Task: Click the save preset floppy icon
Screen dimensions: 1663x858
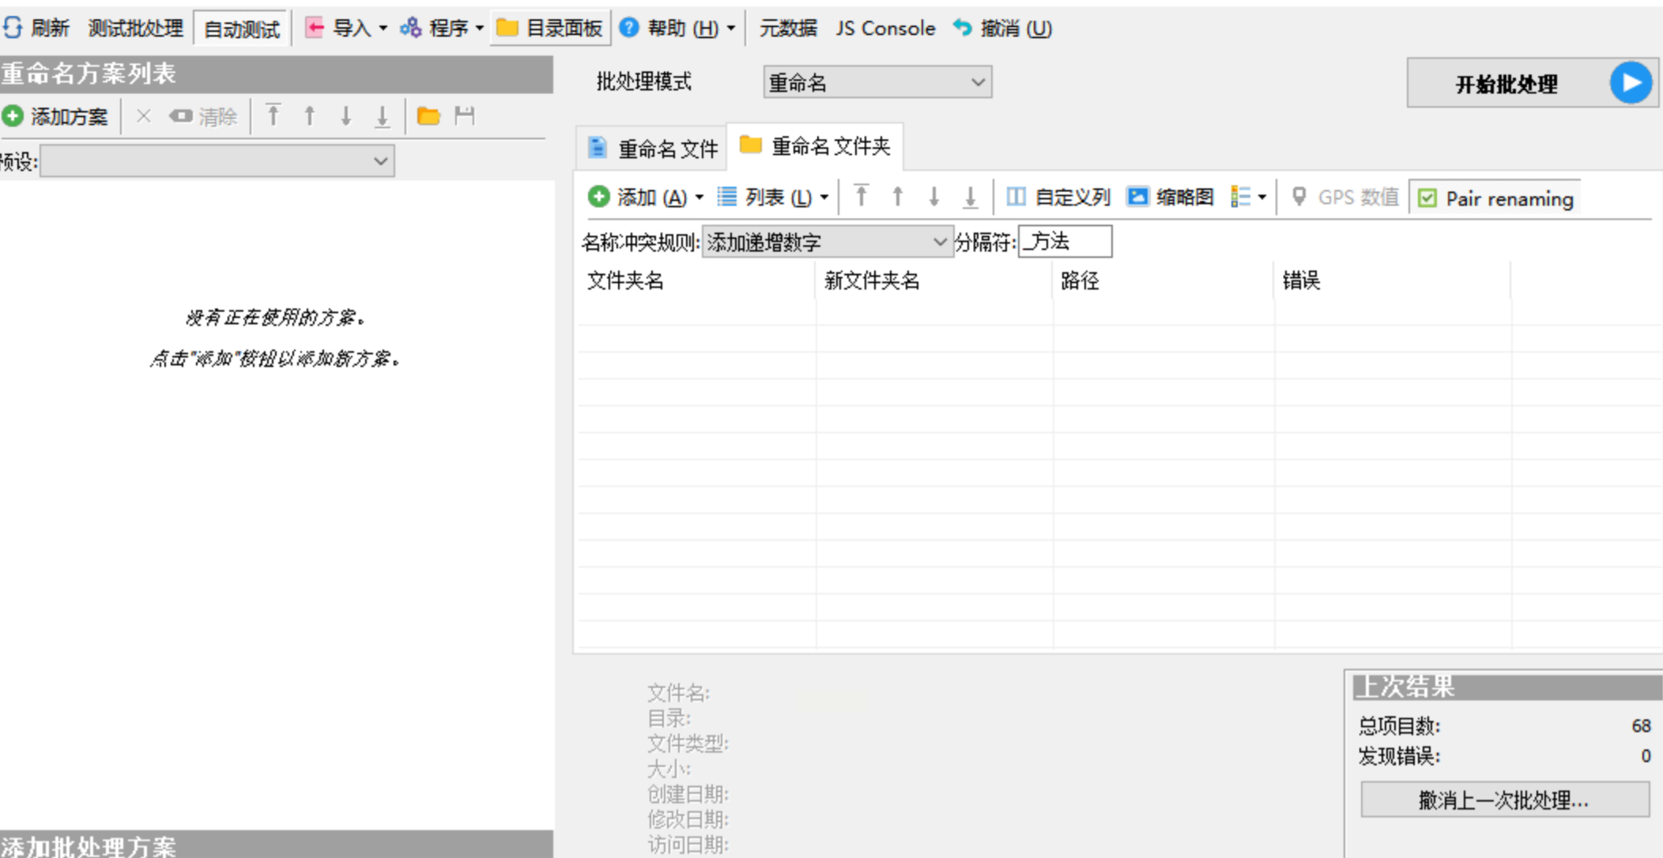Action: tap(465, 116)
